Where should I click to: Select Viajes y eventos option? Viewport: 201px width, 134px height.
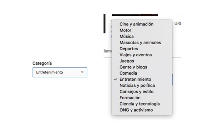[x=142, y=55]
